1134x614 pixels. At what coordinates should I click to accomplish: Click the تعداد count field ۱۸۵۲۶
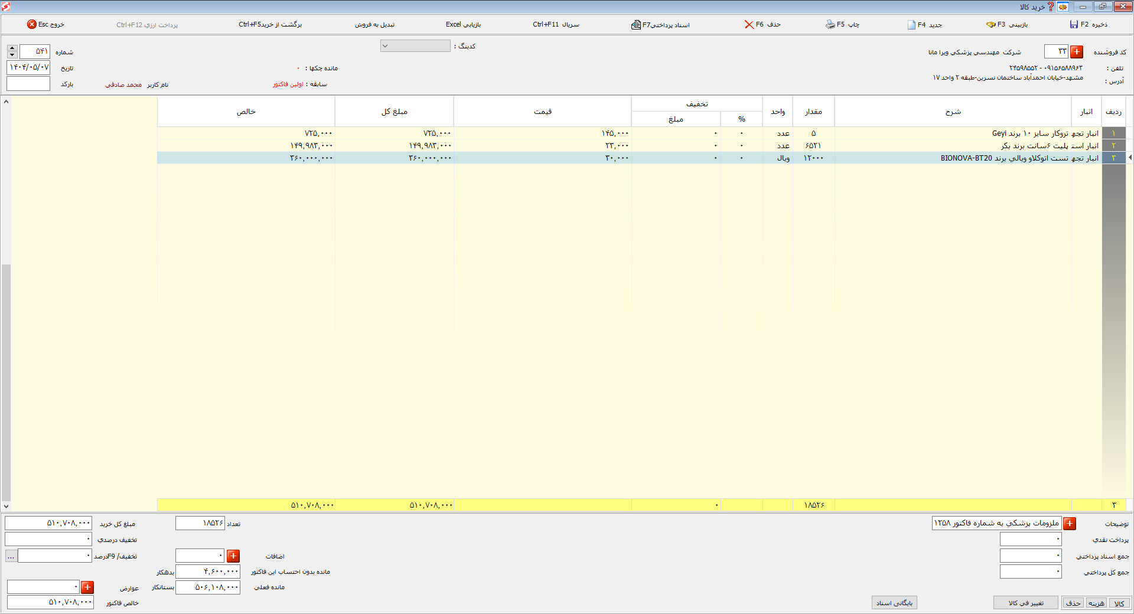[200, 523]
